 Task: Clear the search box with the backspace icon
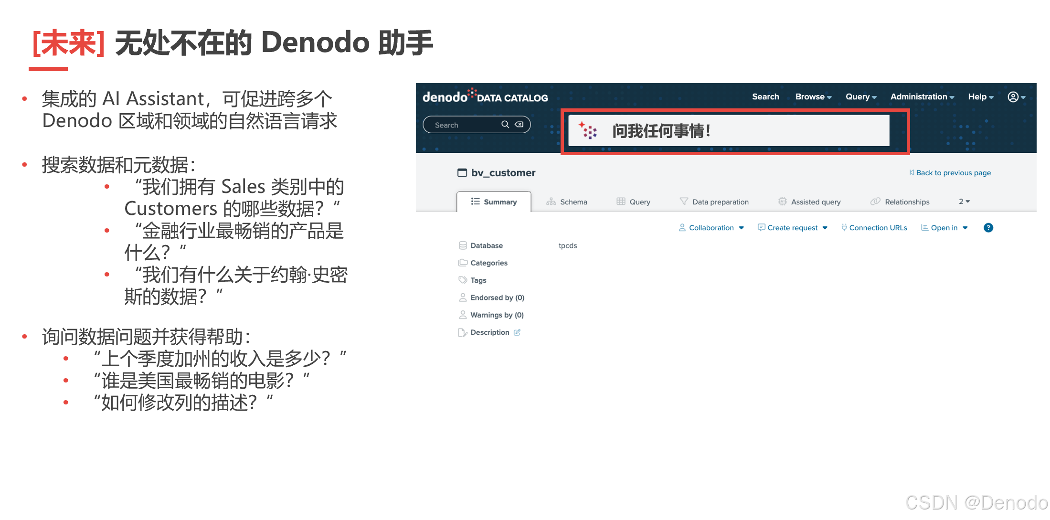pyautogui.click(x=519, y=125)
